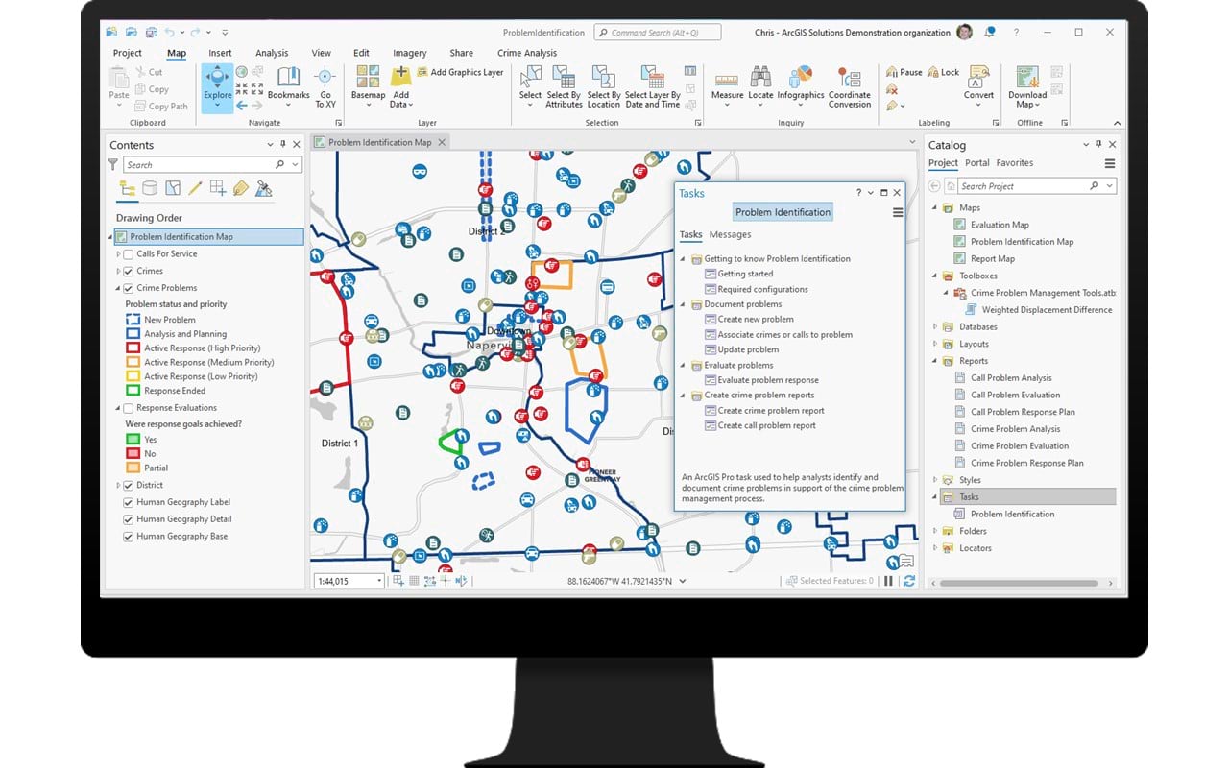
Task: Refresh the map view
Action: 908,581
